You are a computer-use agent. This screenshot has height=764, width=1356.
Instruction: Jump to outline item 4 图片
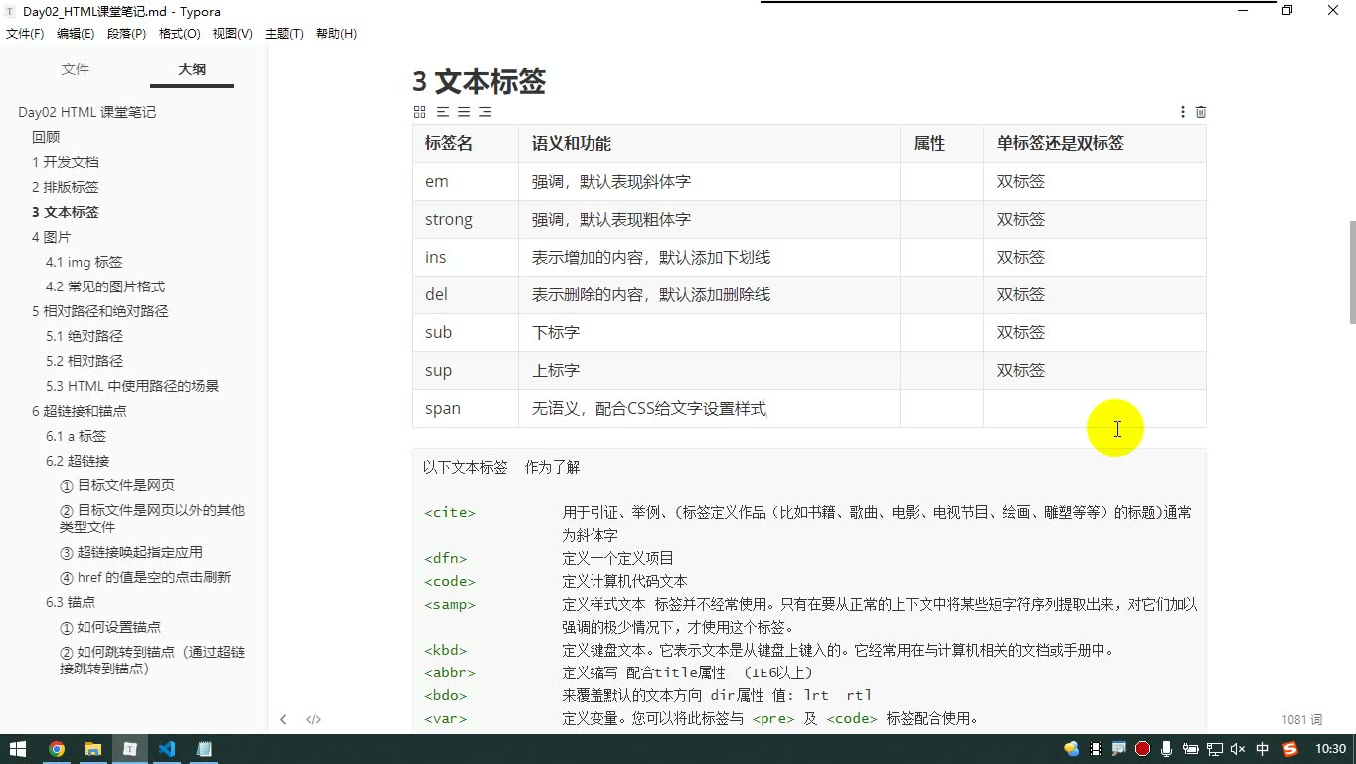(52, 237)
